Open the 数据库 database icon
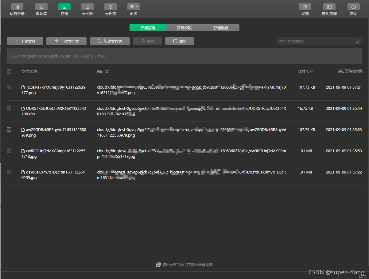The image size is (369, 279). [x=41, y=7]
